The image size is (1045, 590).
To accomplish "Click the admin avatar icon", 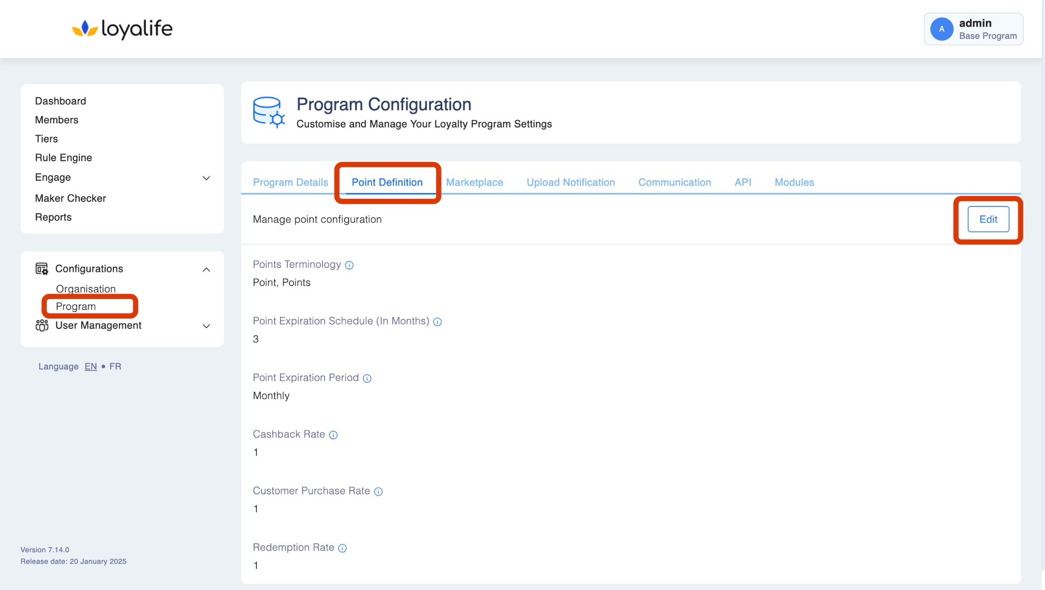I will point(942,29).
